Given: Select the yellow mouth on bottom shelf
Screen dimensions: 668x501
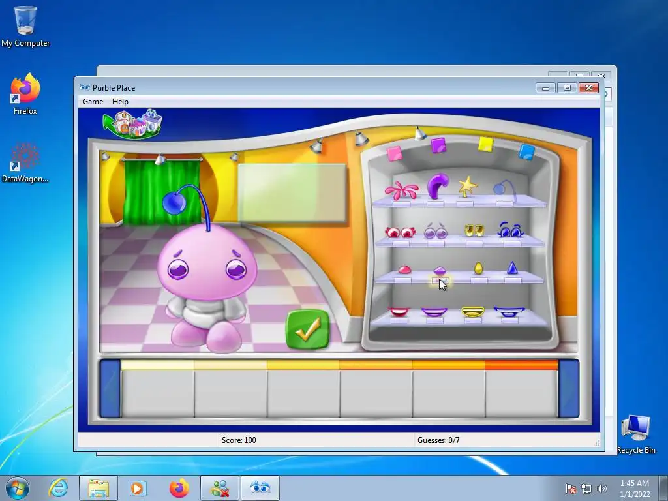Looking at the screenshot, I should tap(473, 312).
